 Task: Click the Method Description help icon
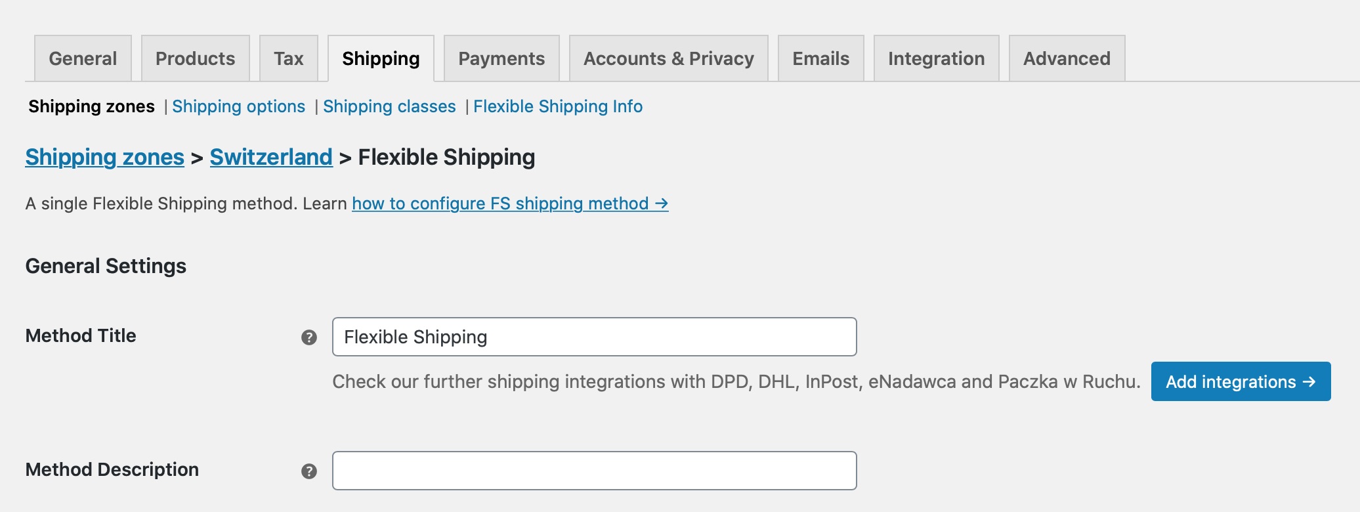tap(308, 471)
